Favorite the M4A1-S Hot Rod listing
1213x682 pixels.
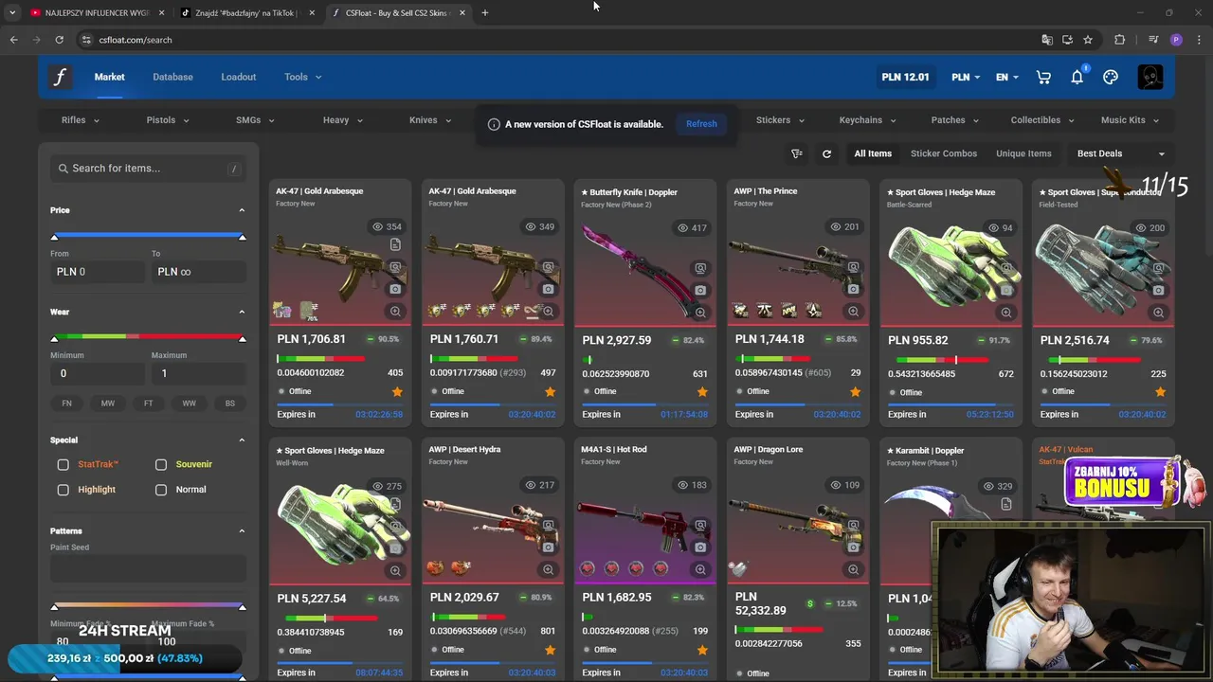702,650
